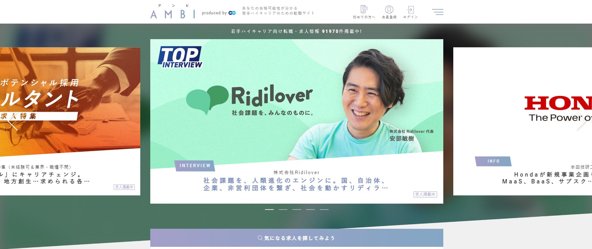
Task: Click the INTERVIEW tag label
Action: (x=195, y=166)
